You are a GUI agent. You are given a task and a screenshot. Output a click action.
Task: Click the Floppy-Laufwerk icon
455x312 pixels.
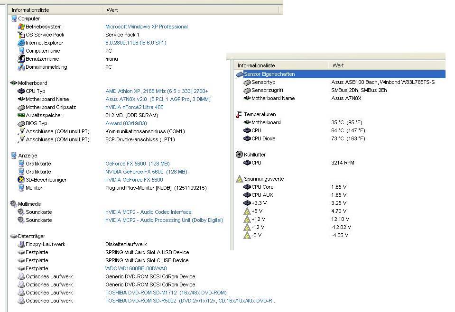21,244
